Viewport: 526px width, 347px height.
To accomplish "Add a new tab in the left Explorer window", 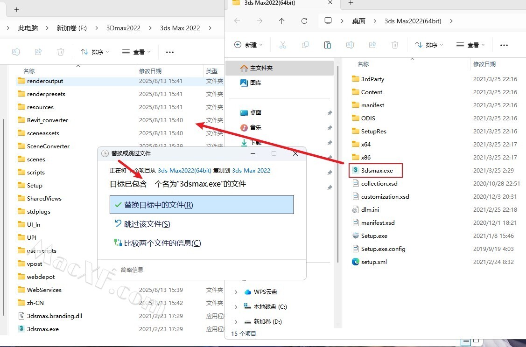I will coord(16,9).
